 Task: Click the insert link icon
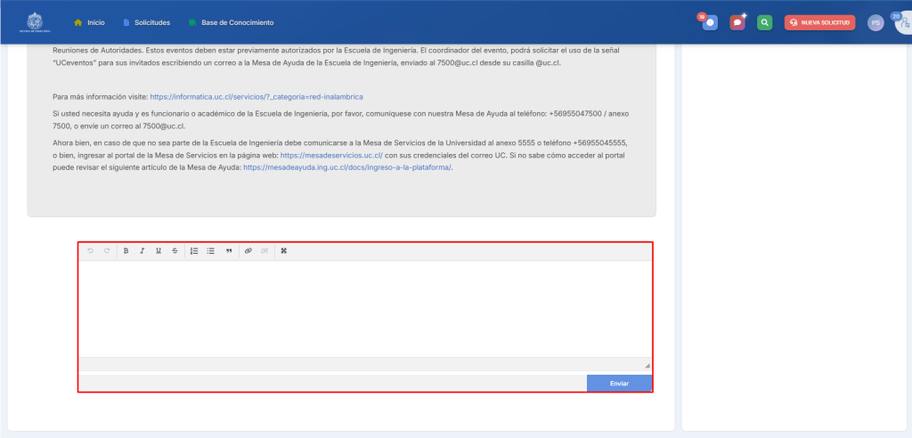pyautogui.click(x=248, y=251)
